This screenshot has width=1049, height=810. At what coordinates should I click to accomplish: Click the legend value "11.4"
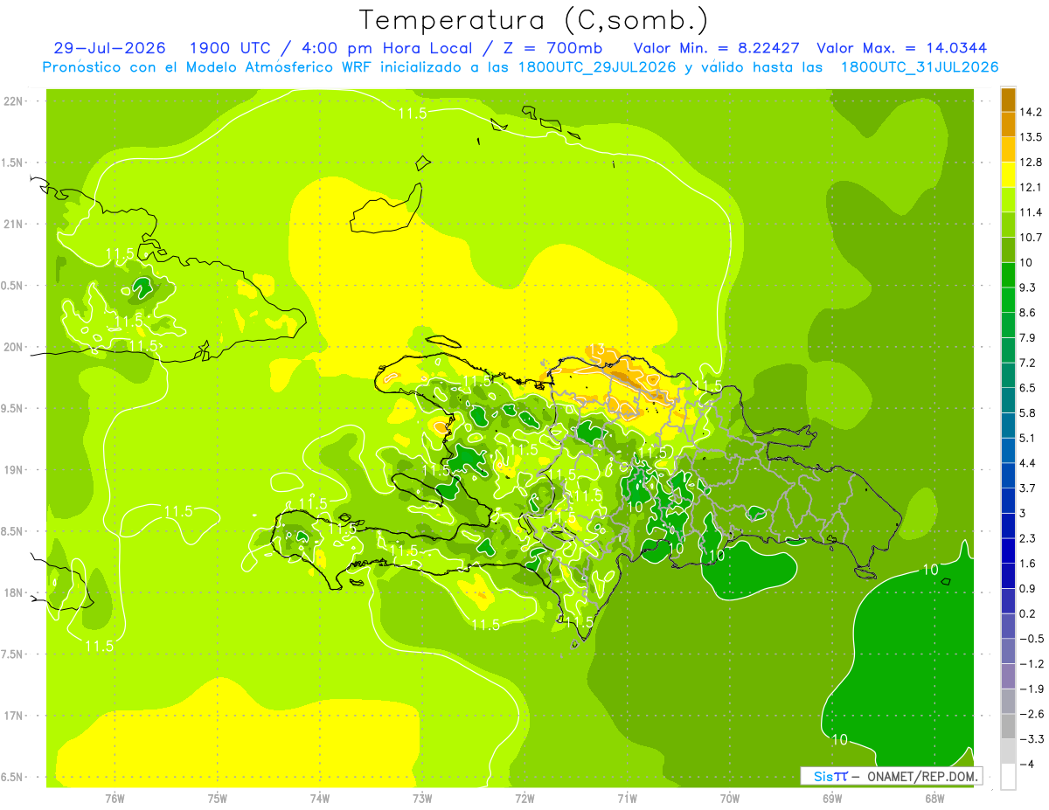point(1032,212)
